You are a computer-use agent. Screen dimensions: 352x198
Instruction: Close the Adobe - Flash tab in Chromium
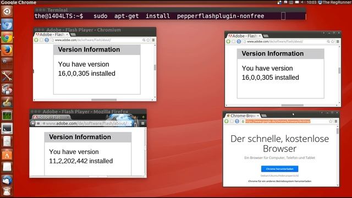(67, 34)
